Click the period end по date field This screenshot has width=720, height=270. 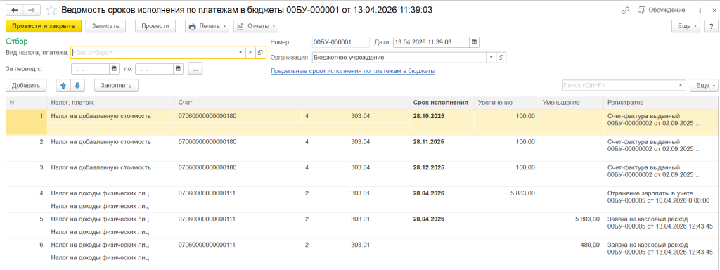click(154, 70)
